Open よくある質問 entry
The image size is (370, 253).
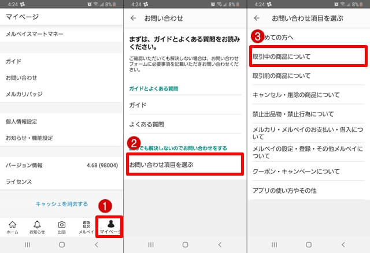(185, 124)
